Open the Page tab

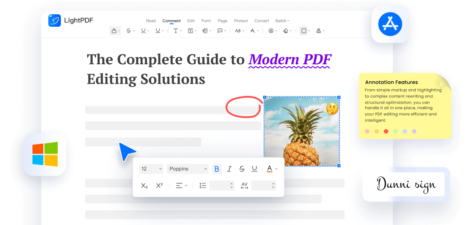click(x=222, y=21)
